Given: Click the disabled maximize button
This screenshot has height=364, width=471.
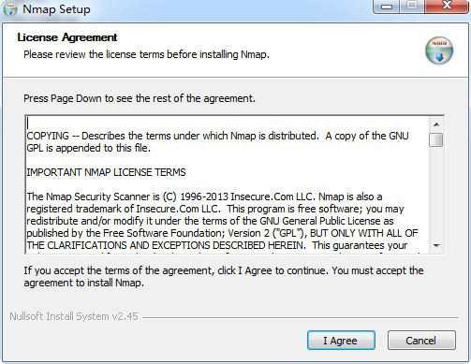Looking at the screenshot, I should click(412, 7).
